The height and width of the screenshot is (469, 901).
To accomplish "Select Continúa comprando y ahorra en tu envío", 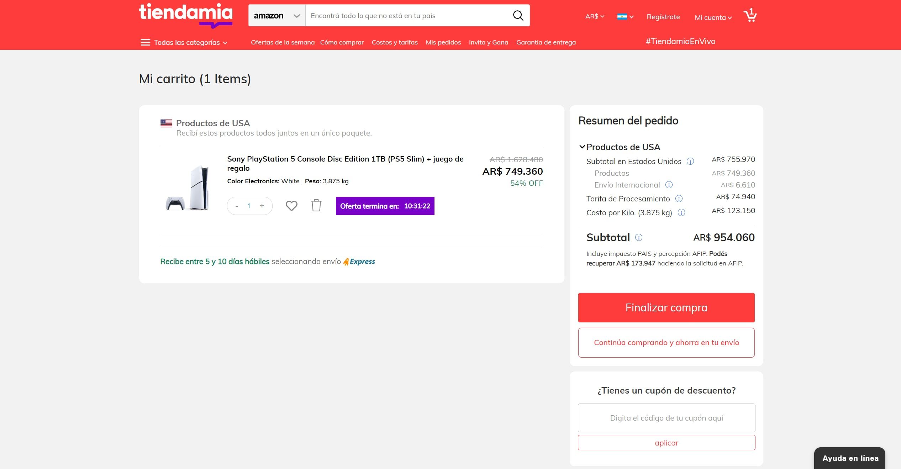I will pyautogui.click(x=666, y=342).
